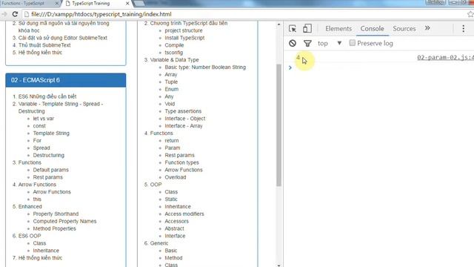The image size is (474, 267).
Task: Open the Abstract link
Action: pos(174,228)
